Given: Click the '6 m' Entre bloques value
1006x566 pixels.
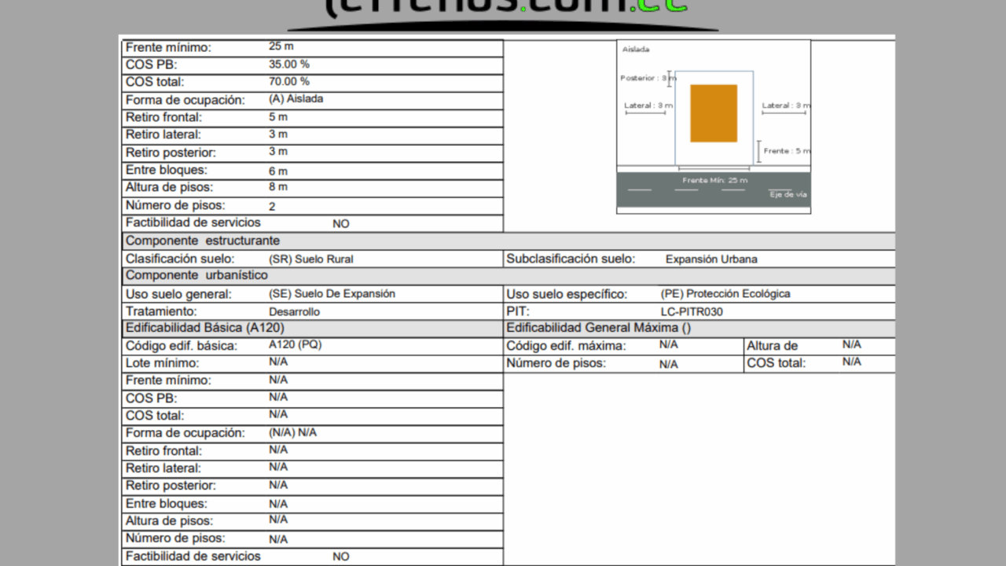Looking at the screenshot, I should (278, 171).
